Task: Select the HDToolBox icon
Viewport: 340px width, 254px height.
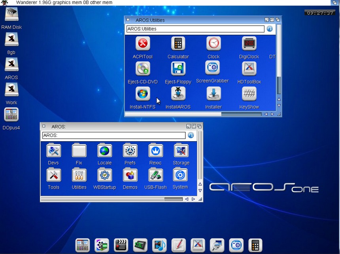Action: 249,69
